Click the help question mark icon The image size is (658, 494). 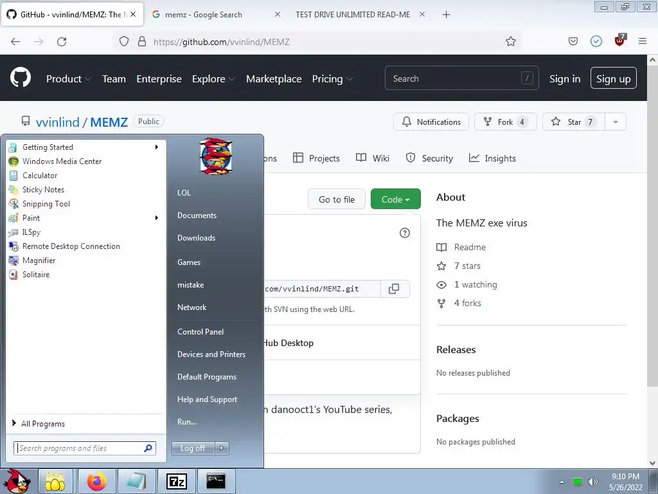[x=405, y=233]
